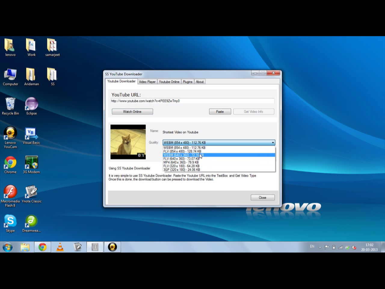Click into the YouTube URL text box
This screenshot has width=385, height=289.
coord(192,101)
